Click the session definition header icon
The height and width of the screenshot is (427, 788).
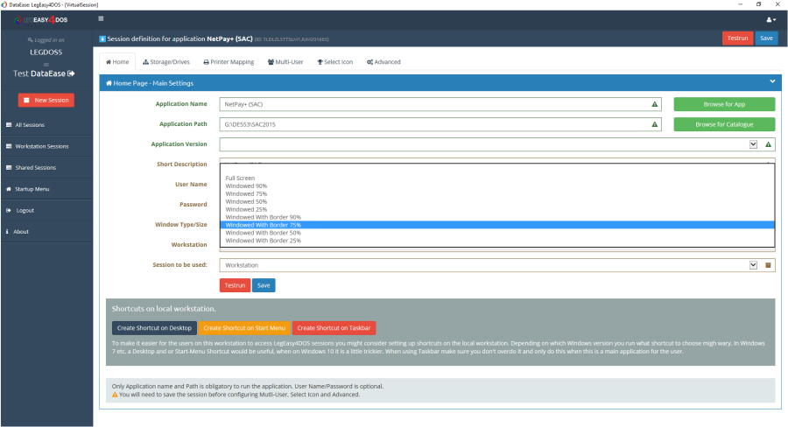102,38
